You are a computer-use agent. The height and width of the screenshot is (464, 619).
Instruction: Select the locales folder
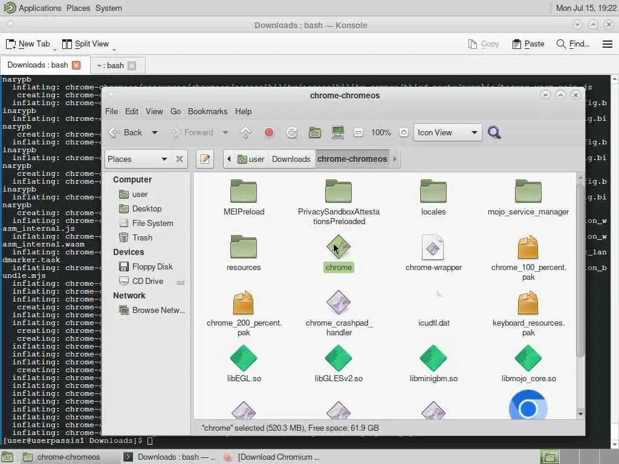pos(433,198)
